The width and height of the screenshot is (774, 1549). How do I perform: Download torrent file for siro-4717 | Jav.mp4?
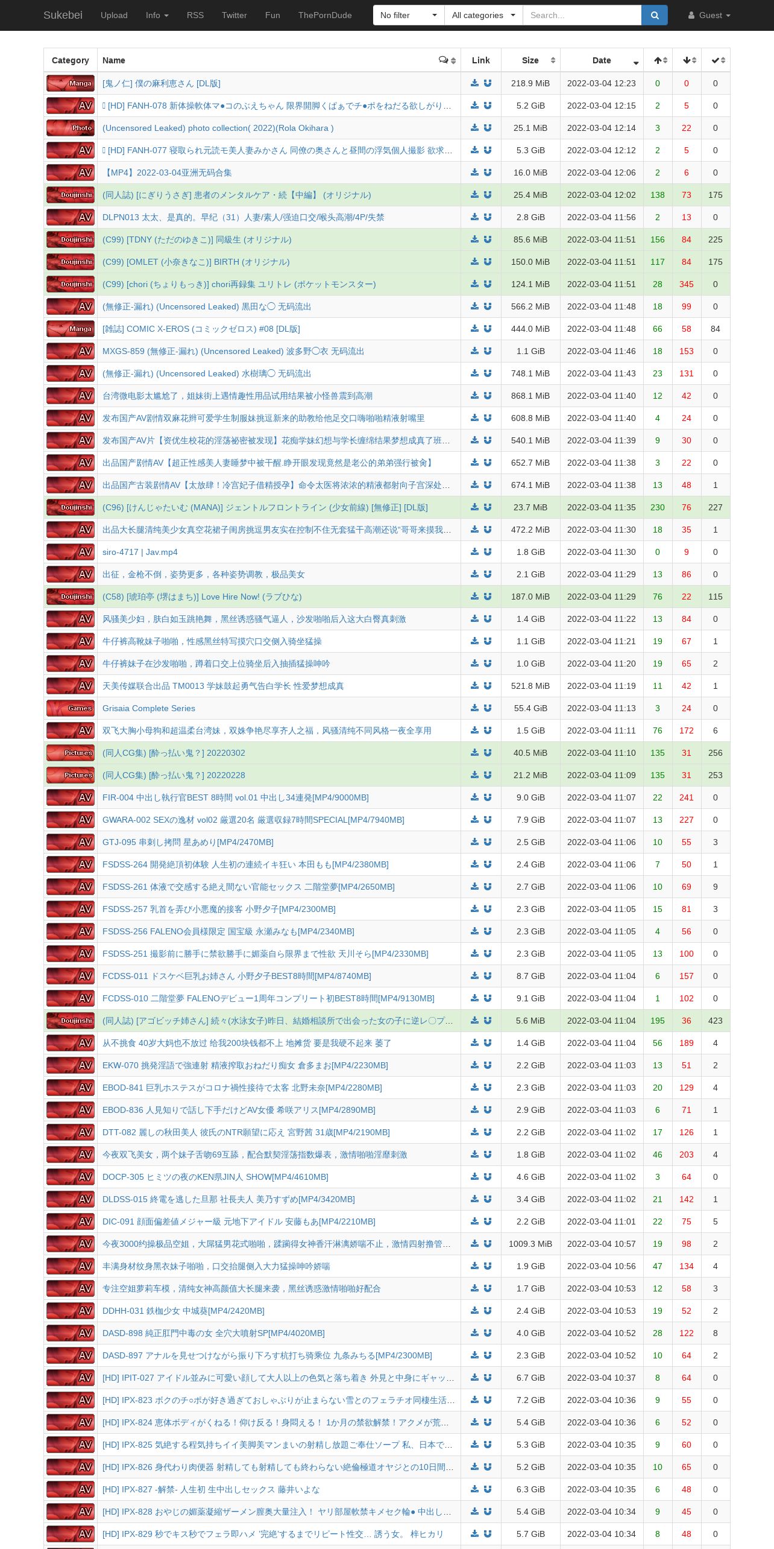point(474,552)
